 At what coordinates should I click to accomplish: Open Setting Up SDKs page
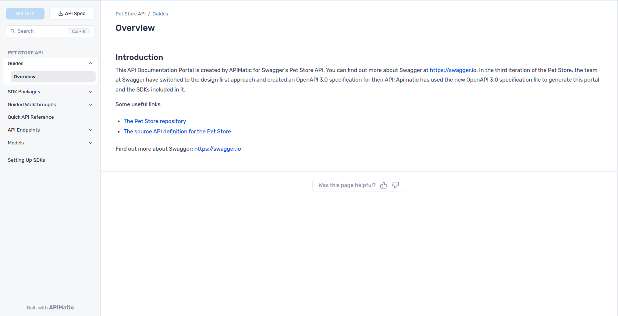pyautogui.click(x=26, y=160)
